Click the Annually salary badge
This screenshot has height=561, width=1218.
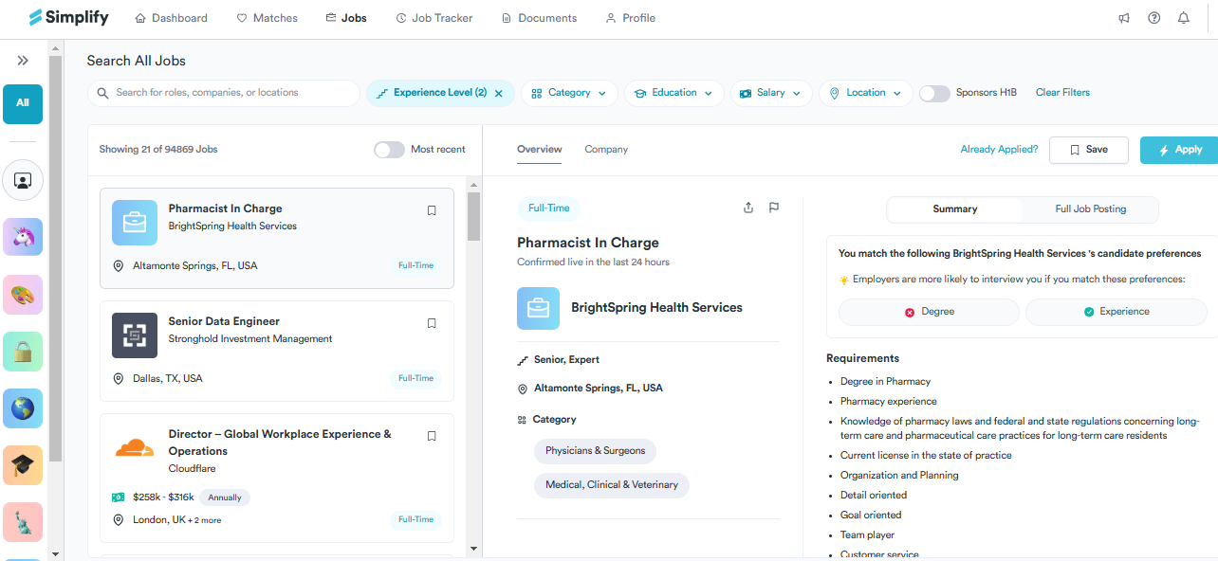225,498
